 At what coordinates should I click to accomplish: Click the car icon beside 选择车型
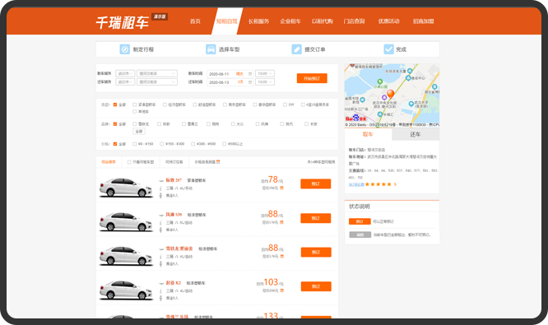211,49
